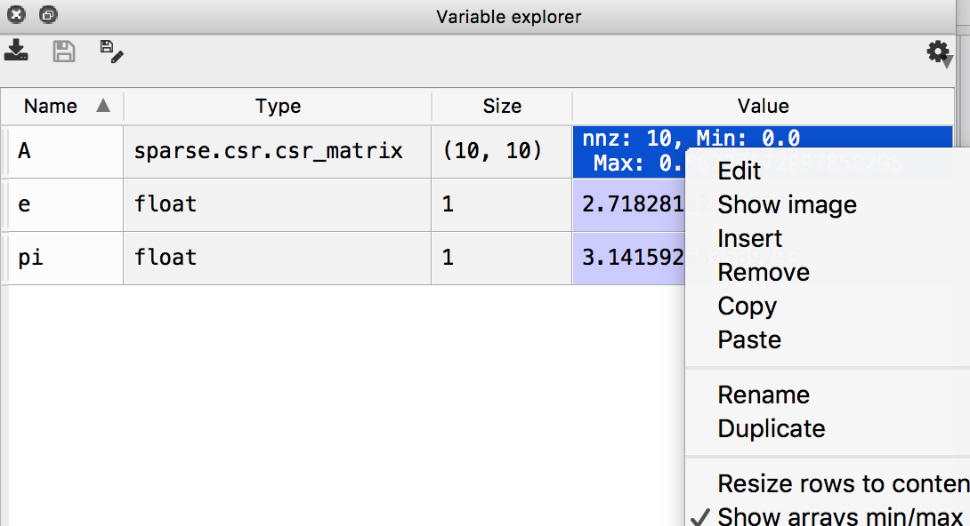The image size is (970, 526).
Task: Sort by the Name column header
Action: coord(62,107)
